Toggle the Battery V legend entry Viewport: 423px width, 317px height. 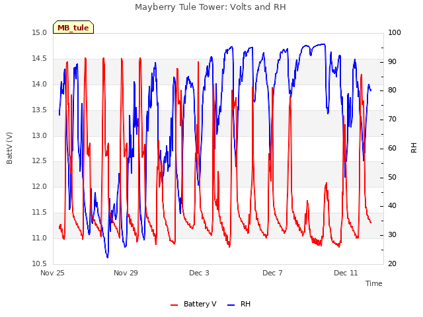tap(193, 304)
